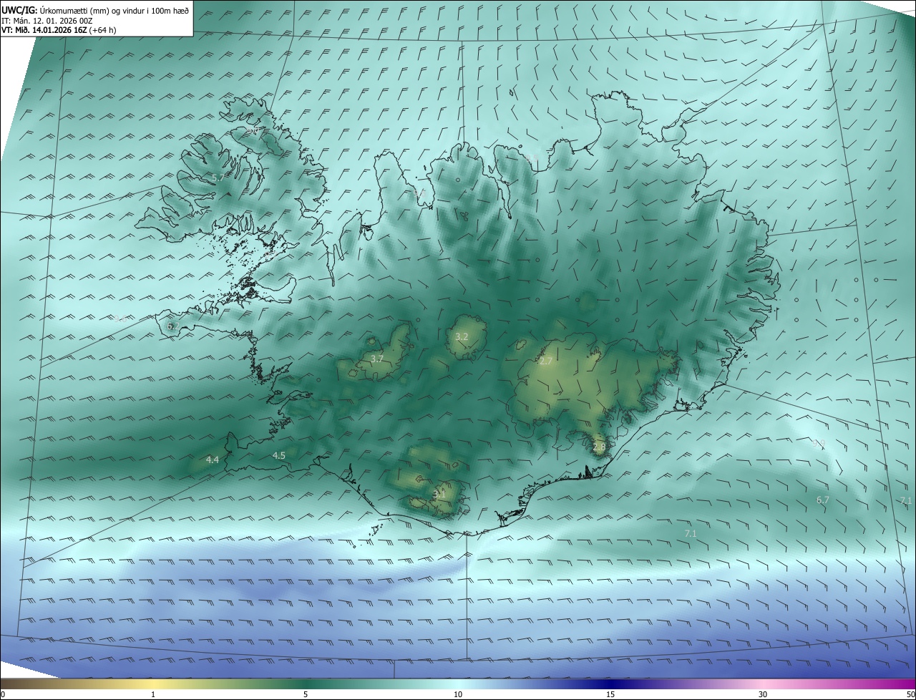Click the 4.5 value on the southwest peninsula
Viewport: 916px width, 700px height.
point(279,455)
